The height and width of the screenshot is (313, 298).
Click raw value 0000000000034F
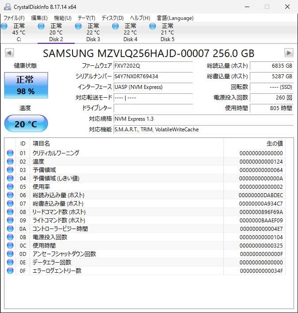pos(261,271)
